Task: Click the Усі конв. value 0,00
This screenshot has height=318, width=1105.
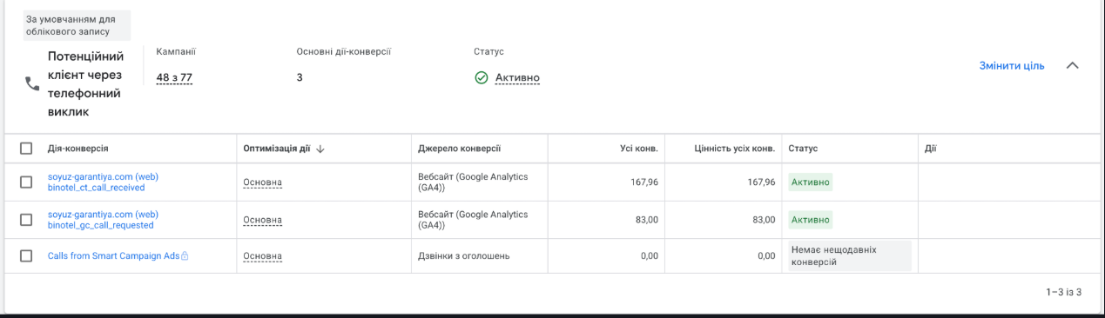Action: pyautogui.click(x=650, y=256)
